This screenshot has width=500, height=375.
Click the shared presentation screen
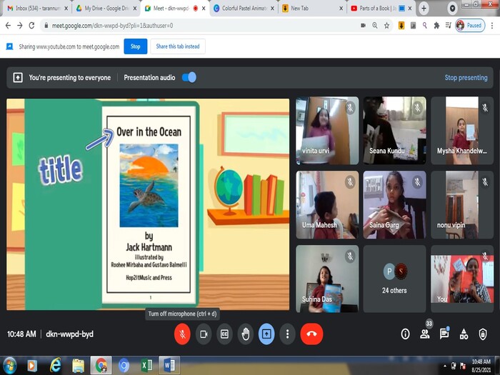(x=148, y=204)
